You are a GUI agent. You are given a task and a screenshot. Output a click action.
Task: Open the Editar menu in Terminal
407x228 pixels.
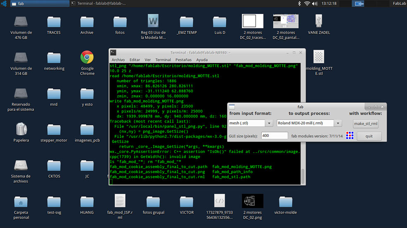[x=135, y=60]
